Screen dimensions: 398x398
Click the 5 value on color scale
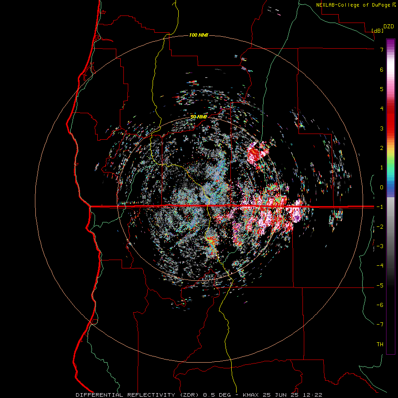click(382, 89)
